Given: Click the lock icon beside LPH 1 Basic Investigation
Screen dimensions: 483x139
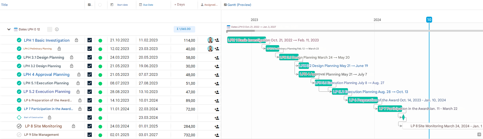Looking at the screenshot, I should (x=76, y=40).
